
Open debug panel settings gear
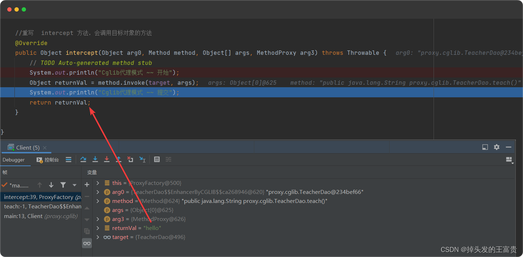point(497,147)
